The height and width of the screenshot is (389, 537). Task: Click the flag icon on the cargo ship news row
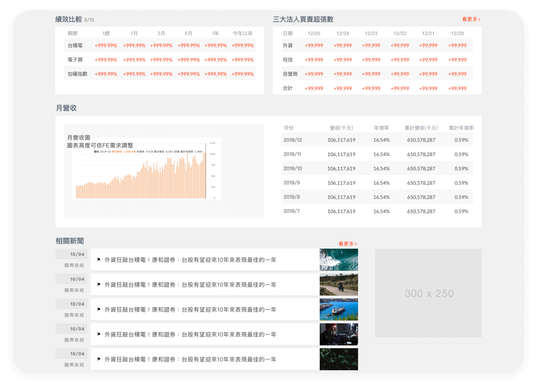99,310
